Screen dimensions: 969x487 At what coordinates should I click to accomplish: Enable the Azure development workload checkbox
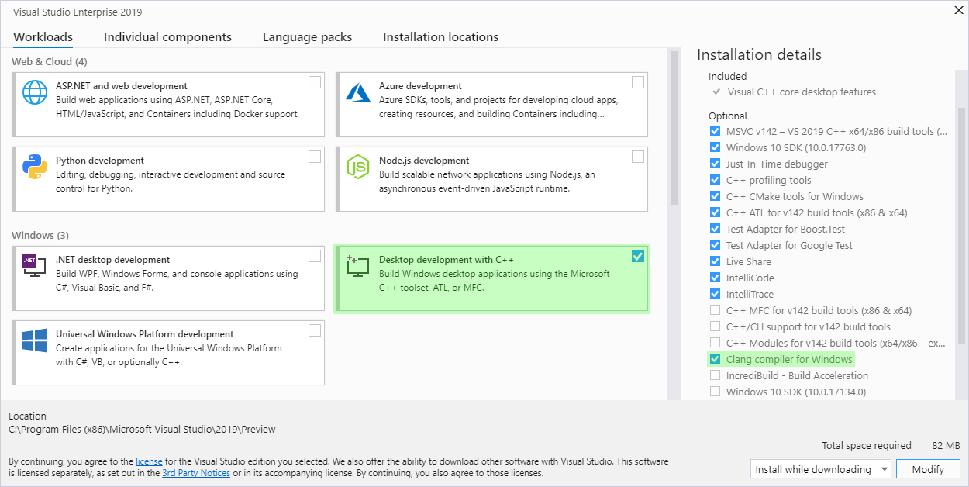click(638, 81)
